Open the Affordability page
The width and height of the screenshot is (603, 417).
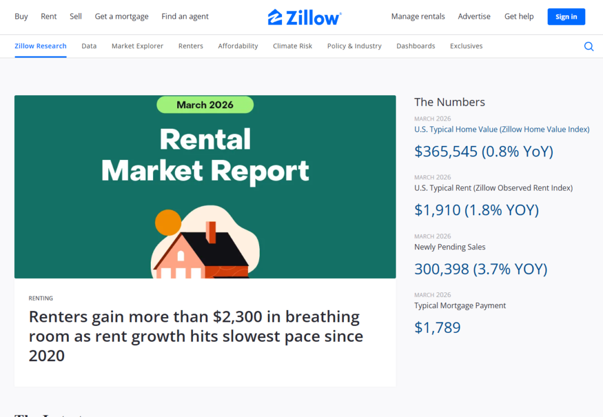(238, 45)
